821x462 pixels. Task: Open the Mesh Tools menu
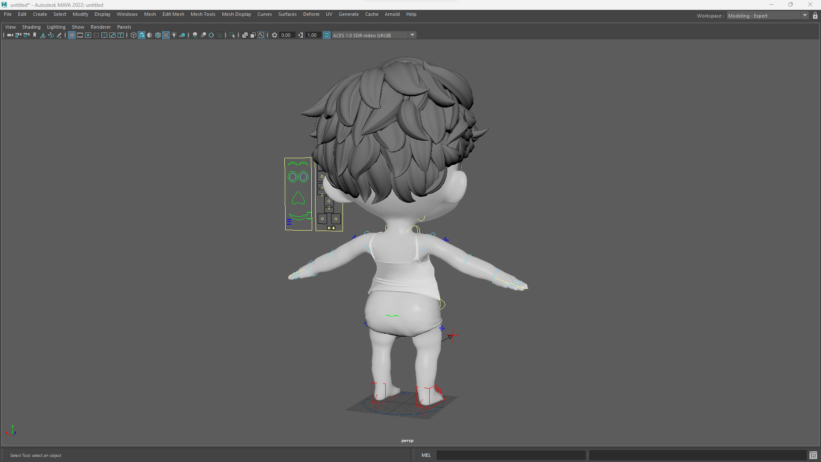coord(203,14)
